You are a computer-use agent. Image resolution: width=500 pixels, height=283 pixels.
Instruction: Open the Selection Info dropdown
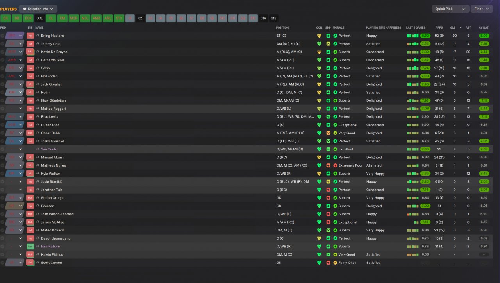38,9
